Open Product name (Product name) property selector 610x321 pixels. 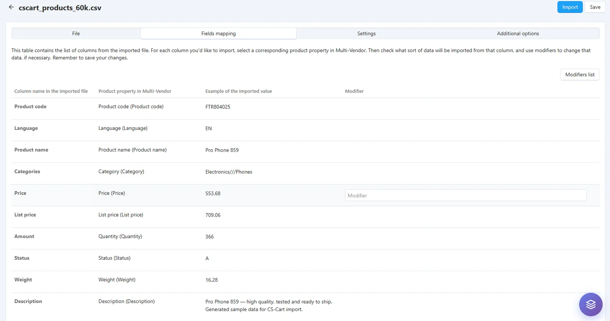pos(132,150)
